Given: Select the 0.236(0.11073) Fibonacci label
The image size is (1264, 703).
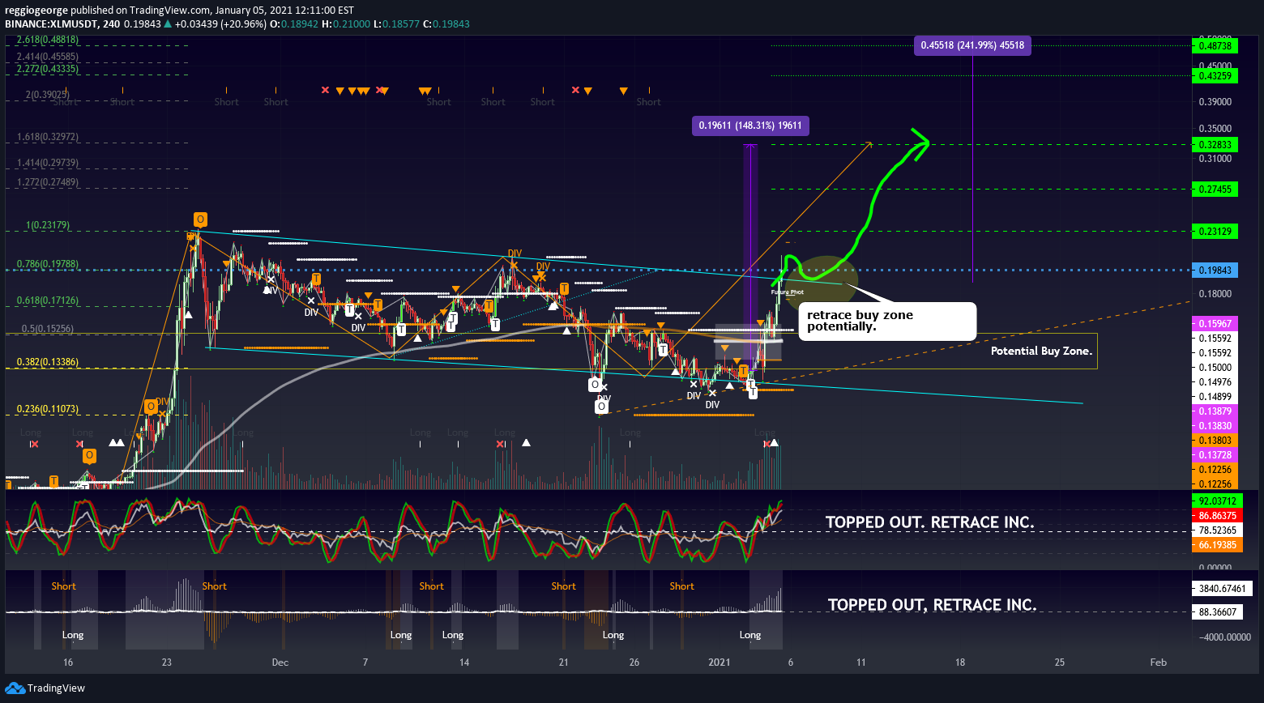Looking at the screenshot, I should click(x=48, y=409).
